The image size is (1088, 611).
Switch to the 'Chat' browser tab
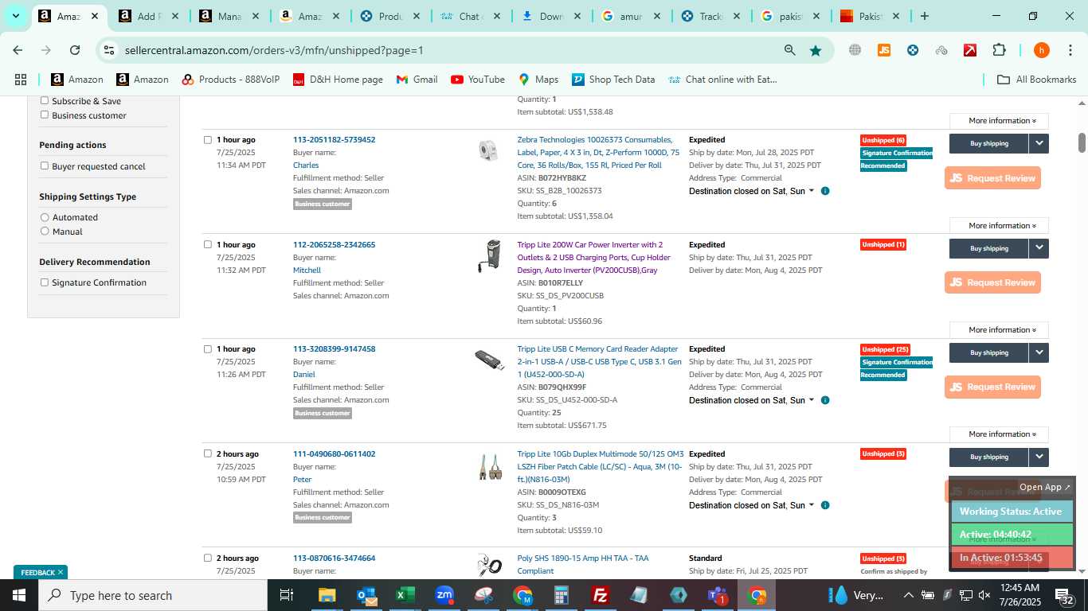[471, 16]
